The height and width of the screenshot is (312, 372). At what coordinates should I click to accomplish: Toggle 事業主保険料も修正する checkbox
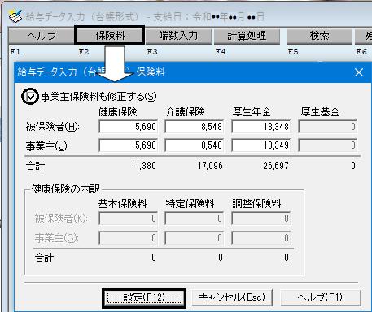[31, 97]
